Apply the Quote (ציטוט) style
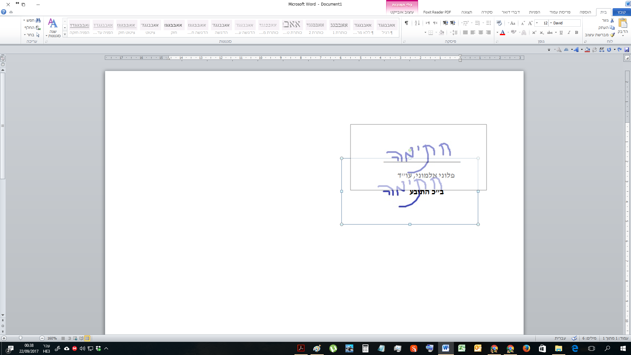Viewport: 631px width, 355px height. click(150, 28)
